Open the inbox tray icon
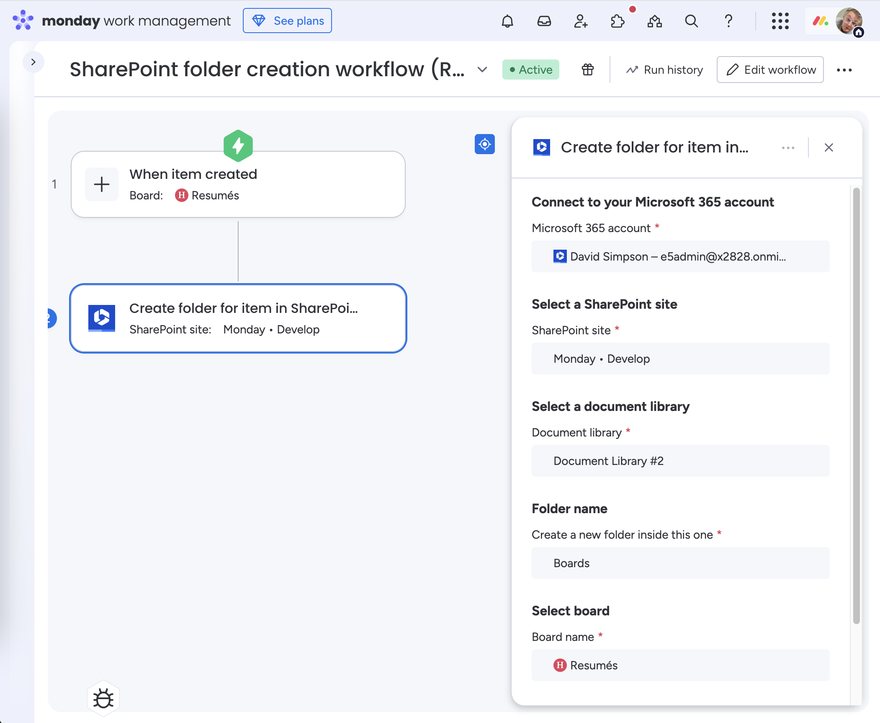Image resolution: width=880 pixels, height=723 pixels. [x=544, y=21]
